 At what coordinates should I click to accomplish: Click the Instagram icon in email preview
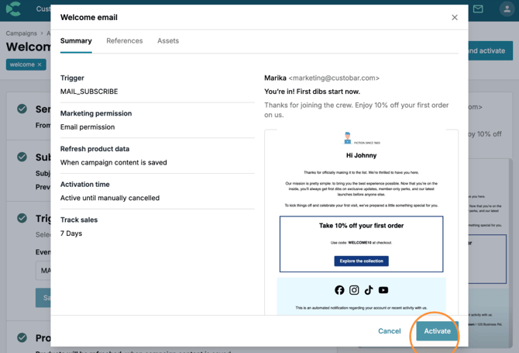(x=354, y=290)
